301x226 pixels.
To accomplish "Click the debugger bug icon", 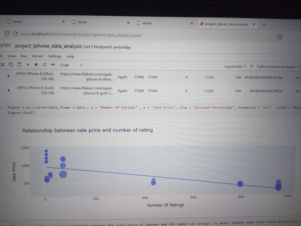I will coord(251,66).
